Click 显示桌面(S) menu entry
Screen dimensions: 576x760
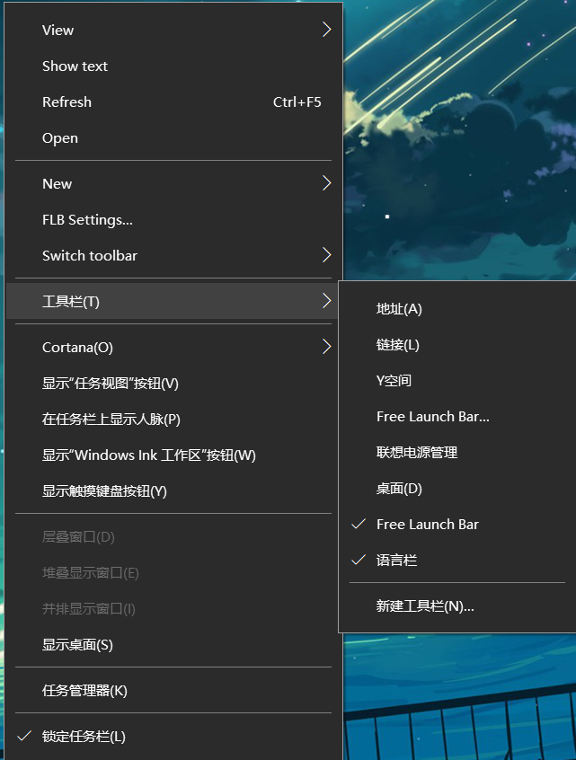tap(77, 645)
